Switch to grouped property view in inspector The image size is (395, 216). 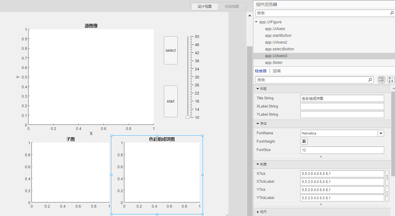click(x=381, y=80)
